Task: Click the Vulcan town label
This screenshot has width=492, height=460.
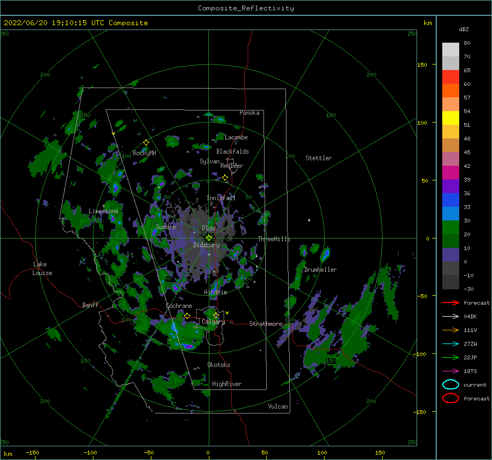Action: (278, 406)
